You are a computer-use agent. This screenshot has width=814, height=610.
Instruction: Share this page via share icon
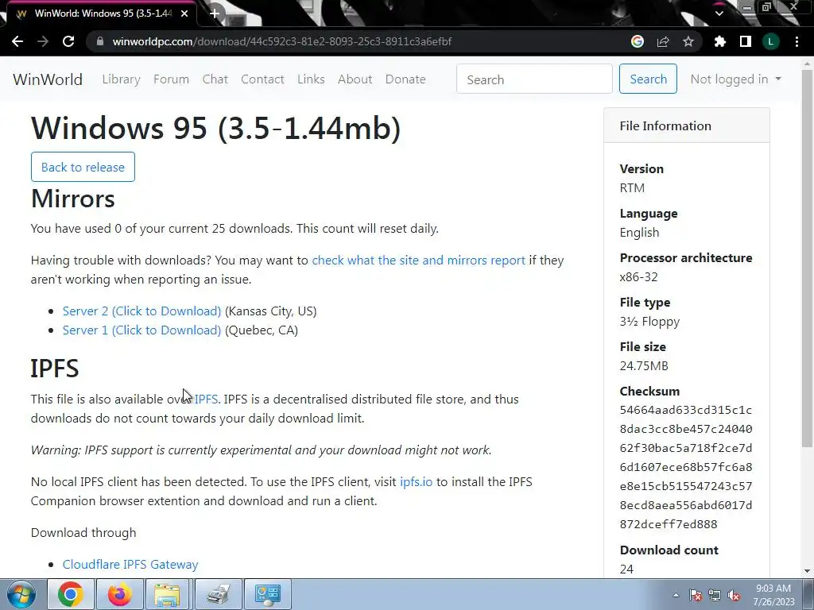[663, 41]
